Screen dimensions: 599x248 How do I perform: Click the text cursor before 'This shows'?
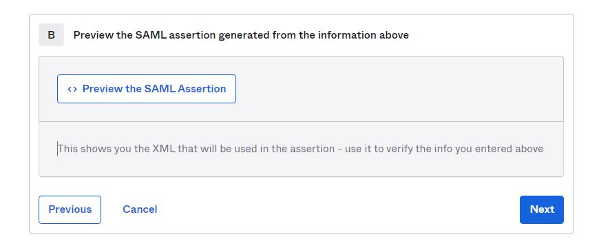(58, 149)
